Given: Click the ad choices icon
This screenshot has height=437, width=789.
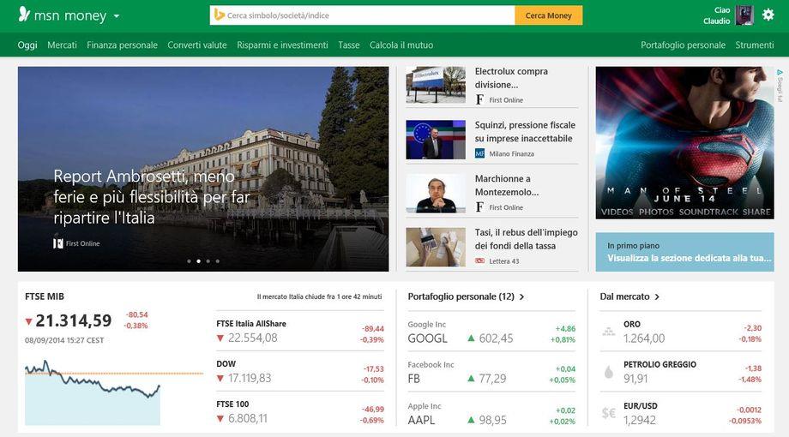Looking at the screenshot, I should coord(780,72).
